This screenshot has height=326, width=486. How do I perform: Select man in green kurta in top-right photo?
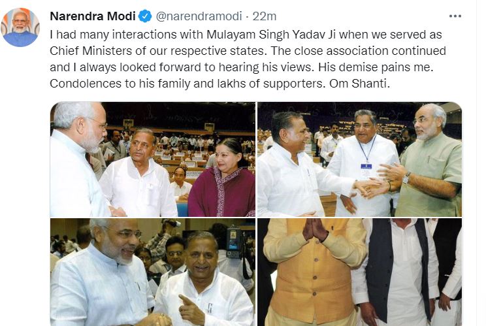(x=429, y=161)
